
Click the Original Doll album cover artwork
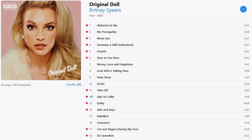41,40
